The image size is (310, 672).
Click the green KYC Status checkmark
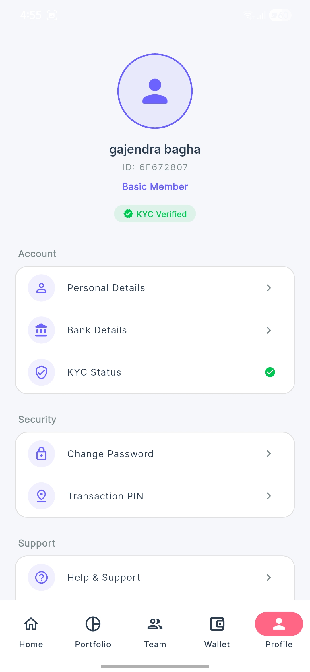(270, 372)
